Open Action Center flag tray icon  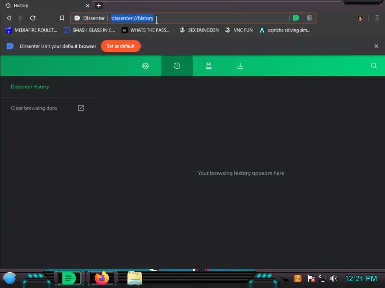(311, 279)
